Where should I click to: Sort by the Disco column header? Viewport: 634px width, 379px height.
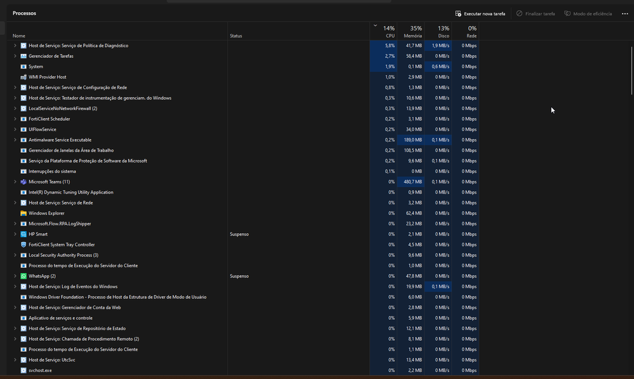point(438,32)
